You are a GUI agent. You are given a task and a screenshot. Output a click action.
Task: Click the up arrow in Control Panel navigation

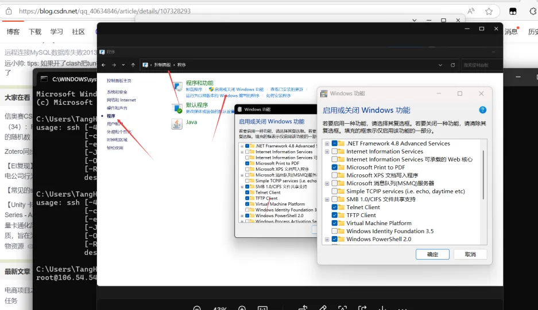tap(133, 65)
